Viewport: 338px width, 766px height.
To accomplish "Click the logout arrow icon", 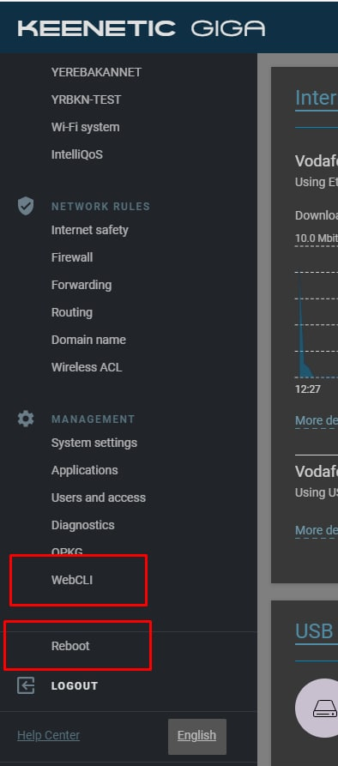I will point(26,685).
